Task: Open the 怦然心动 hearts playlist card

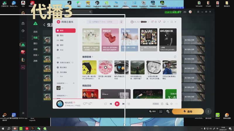Action: pyautogui.click(x=110, y=40)
